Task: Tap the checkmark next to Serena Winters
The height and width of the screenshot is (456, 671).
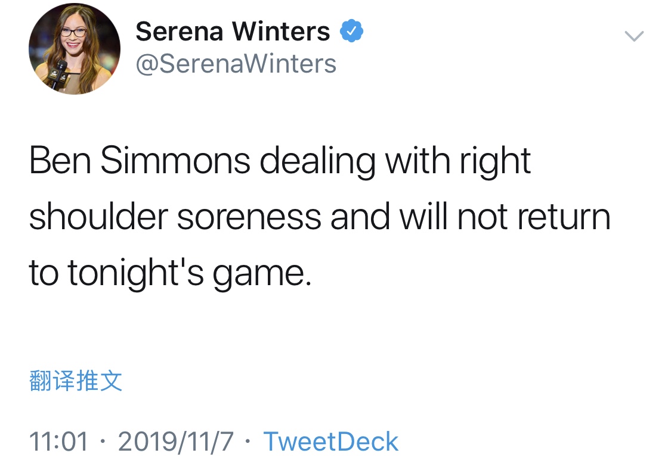Action: tap(352, 31)
